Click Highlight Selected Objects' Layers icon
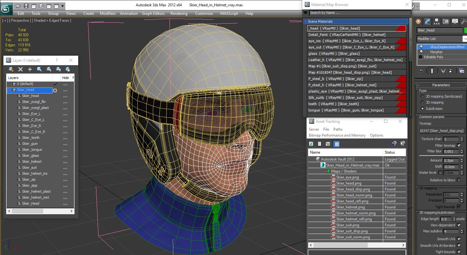The image size is (467, 255). pos(49,69)
